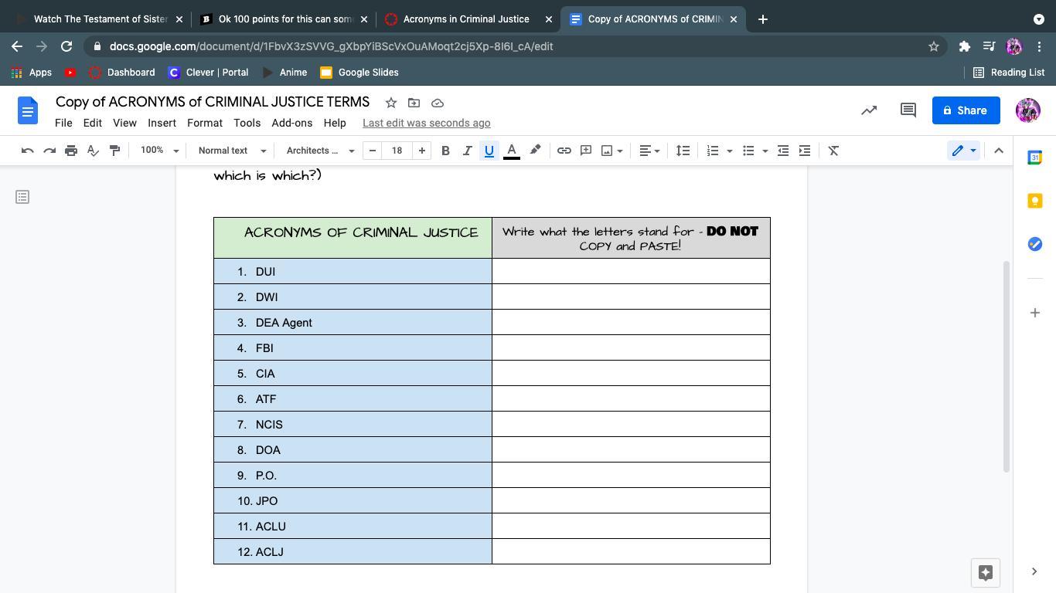Image resolution: width=1056 pixels, height=593 pixels.
Task: Open the comment history icon
Action: click(x=908, y=110)
